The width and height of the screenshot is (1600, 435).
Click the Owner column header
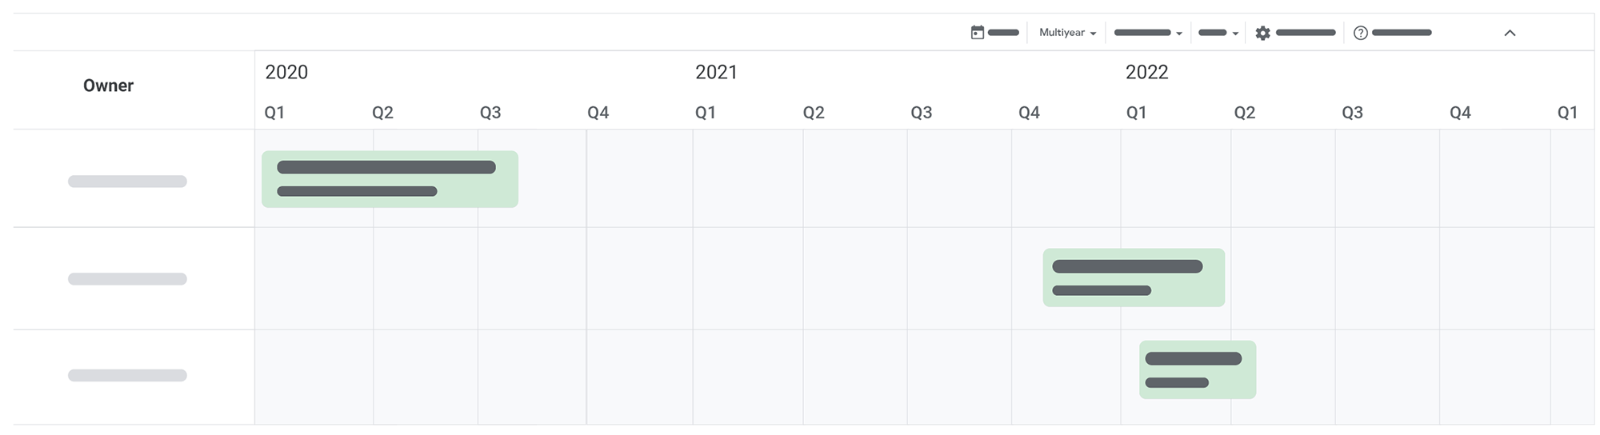pyautogui.click(x=108, y=86)
